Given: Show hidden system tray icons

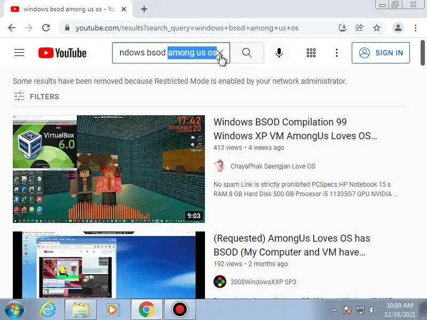Looking at the screenshot, I should (x=335, y=310).
